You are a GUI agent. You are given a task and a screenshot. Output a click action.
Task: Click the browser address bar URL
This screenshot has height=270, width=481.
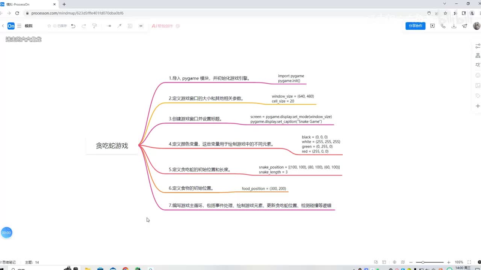77,13
